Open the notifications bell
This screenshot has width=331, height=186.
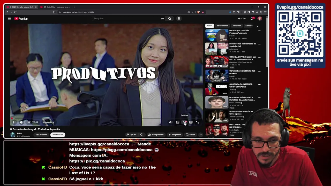pos(252,19)
